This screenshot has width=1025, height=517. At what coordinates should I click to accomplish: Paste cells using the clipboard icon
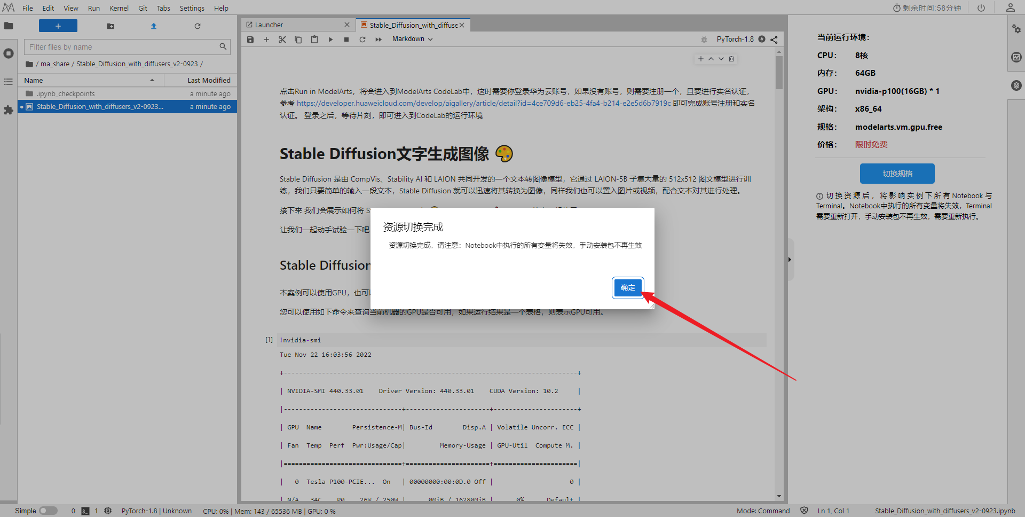coord(314,40)
